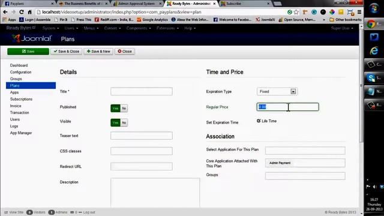This screenshot has height=216, width=384.
Task: Open the Expiration Type dropdown
Action: 277,91
